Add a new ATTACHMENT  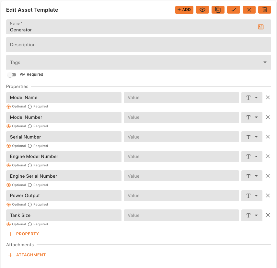(x=27, y=255)
